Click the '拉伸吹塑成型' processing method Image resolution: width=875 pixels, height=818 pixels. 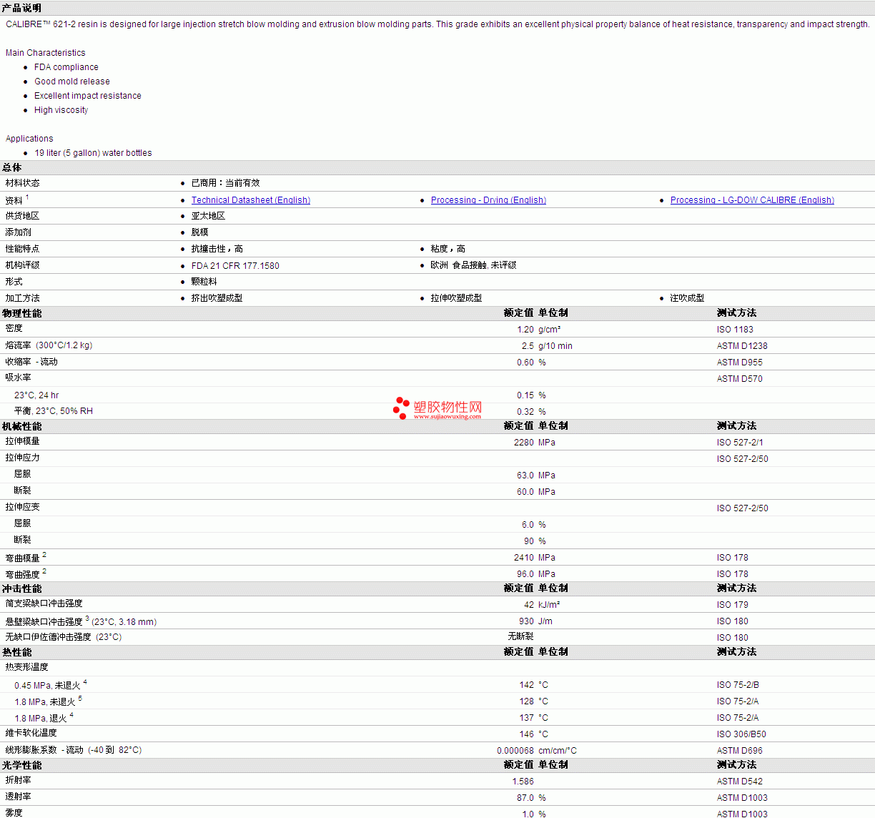point(456,298)
